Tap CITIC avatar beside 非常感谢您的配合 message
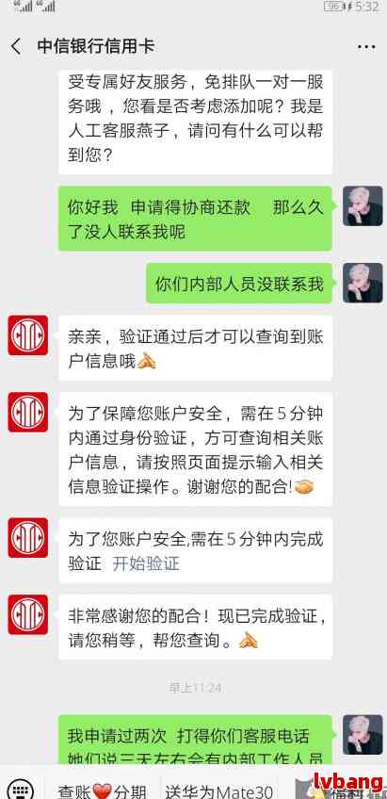 [28, 614]
